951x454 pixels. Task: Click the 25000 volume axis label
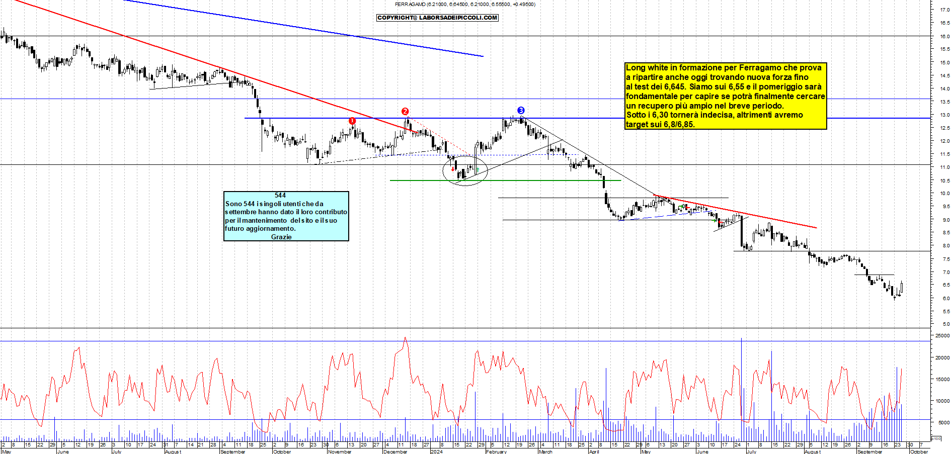point(942,335)
